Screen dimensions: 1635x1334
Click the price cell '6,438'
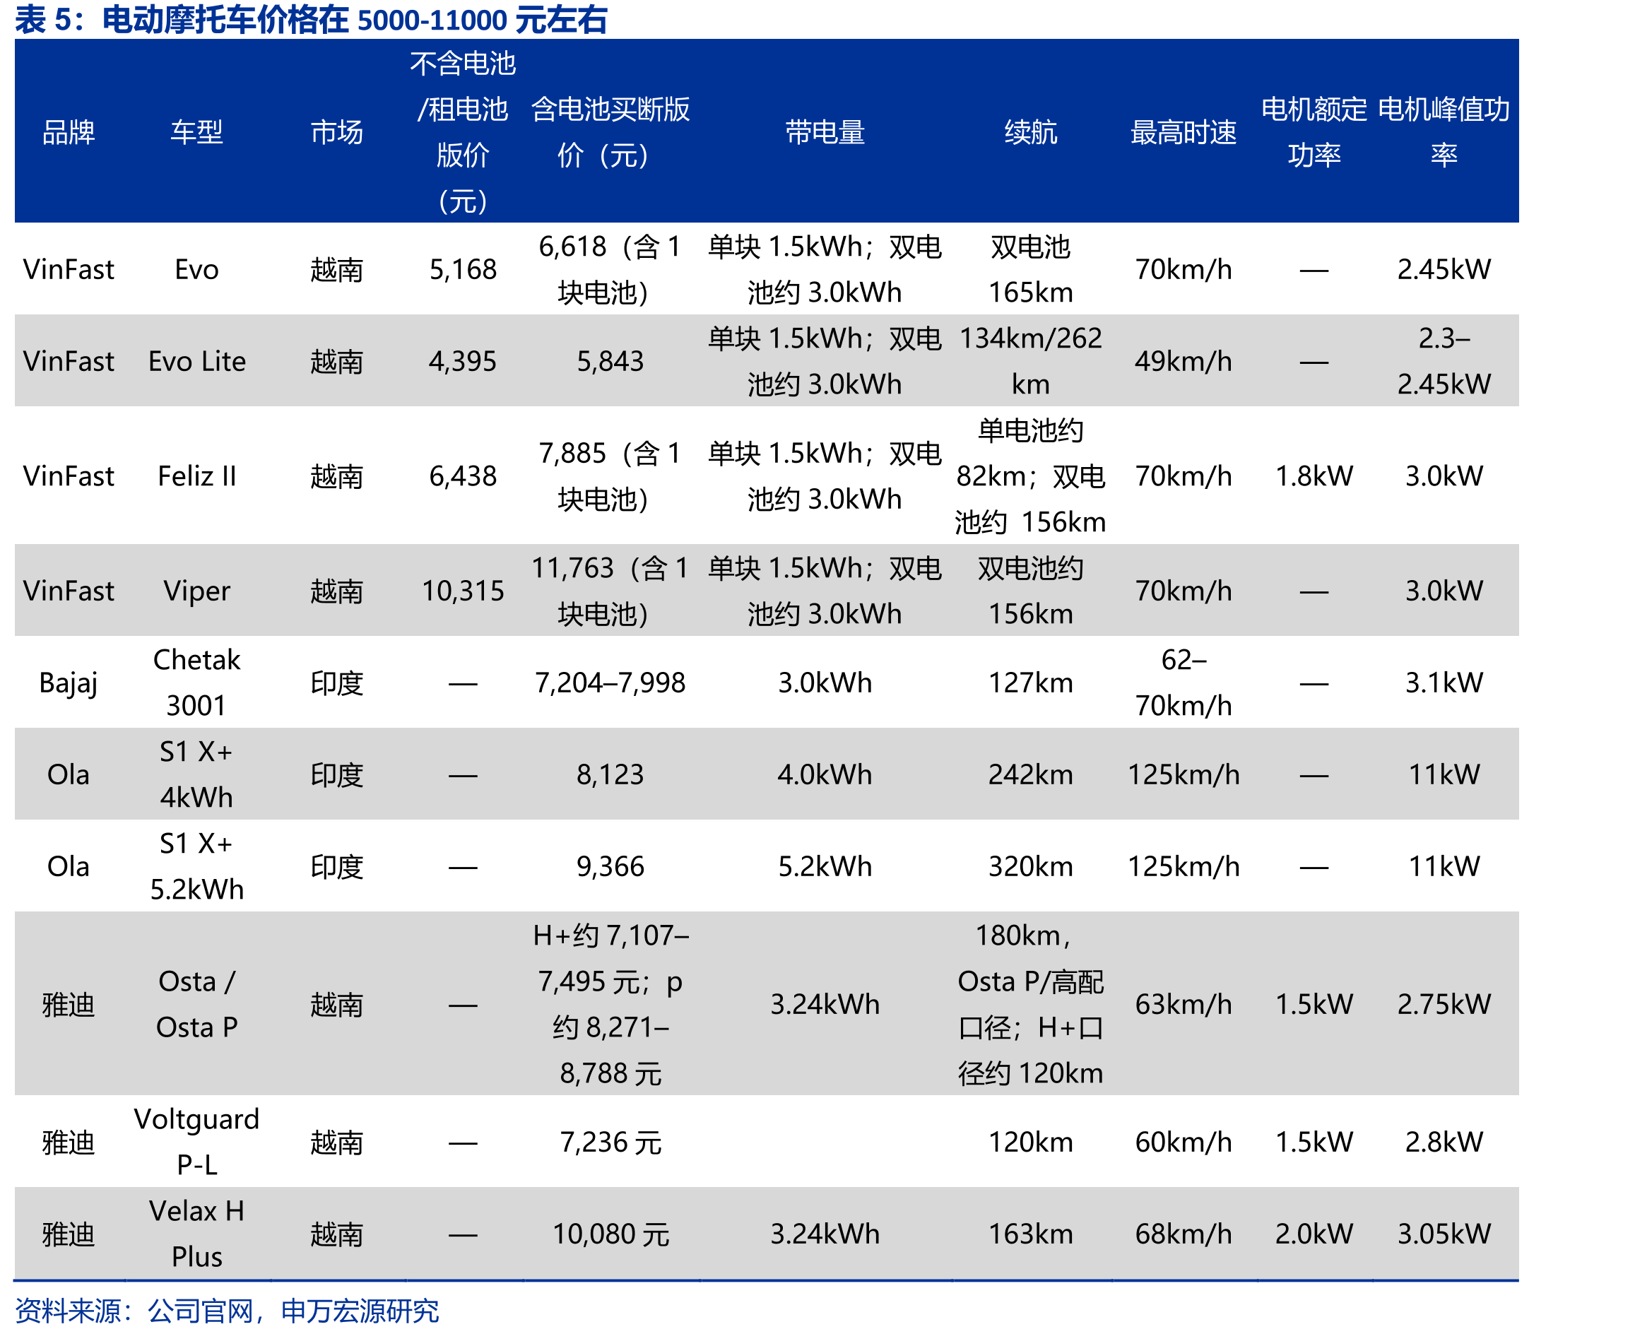pyautogui.click(x=463, y=476)
